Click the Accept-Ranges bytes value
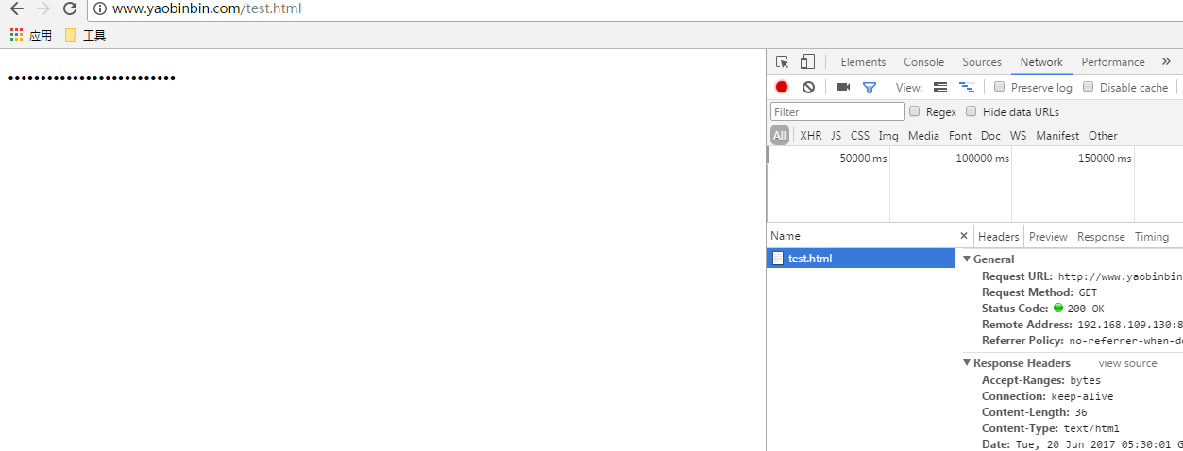The width and height of the screenshot is (1183, 451). 1085,380
